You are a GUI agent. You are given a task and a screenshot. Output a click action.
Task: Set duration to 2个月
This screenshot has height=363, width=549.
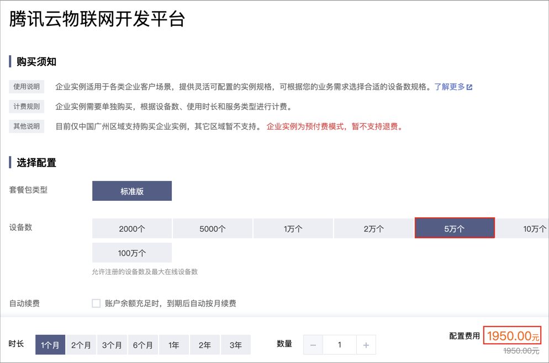click(x=81, y=345)
